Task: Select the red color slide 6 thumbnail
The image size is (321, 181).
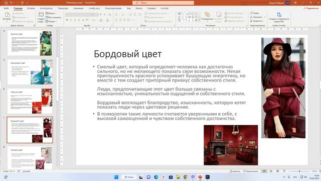Action: 30,101
